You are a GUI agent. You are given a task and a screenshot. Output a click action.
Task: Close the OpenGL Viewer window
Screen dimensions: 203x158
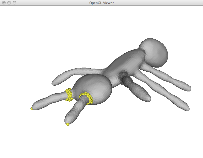pyautogui.click(x=4, y=3)
